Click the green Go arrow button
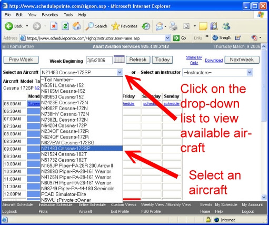 tap(176, 38)
